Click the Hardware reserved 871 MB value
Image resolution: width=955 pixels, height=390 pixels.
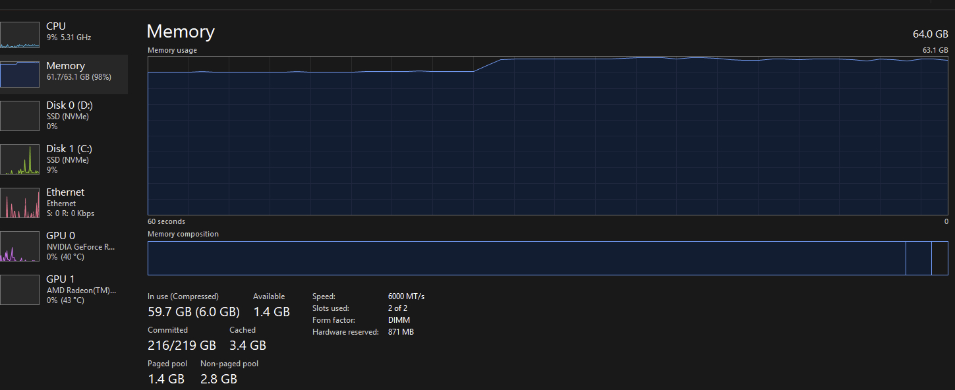pos(401,332)
